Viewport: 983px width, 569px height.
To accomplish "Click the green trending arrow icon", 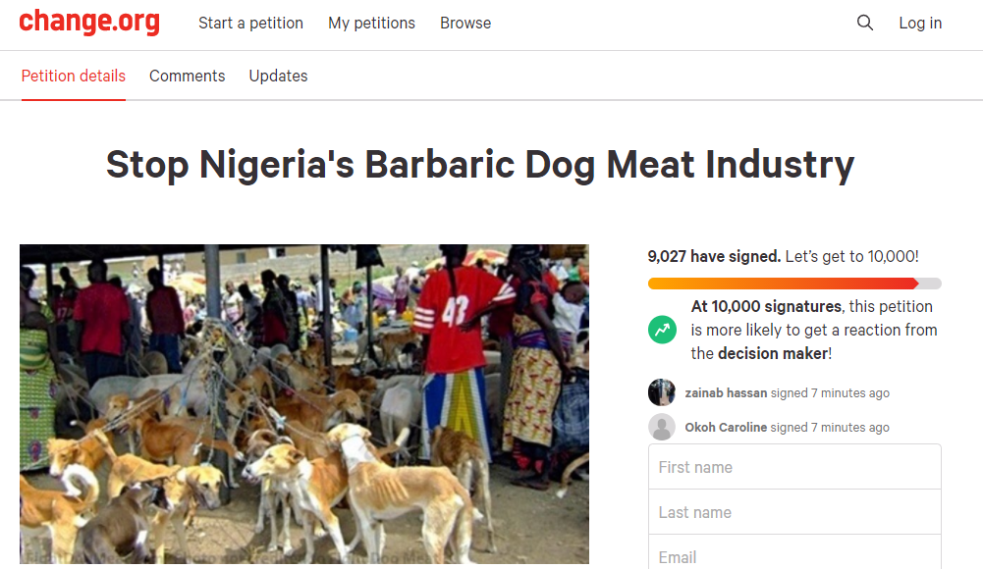I will 663,330.
